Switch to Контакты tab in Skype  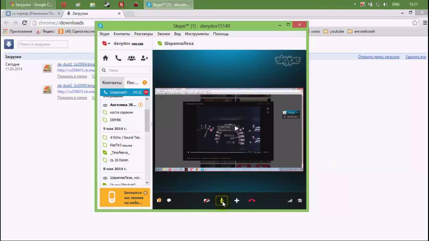pyautogui.click(x=112, y=83)
